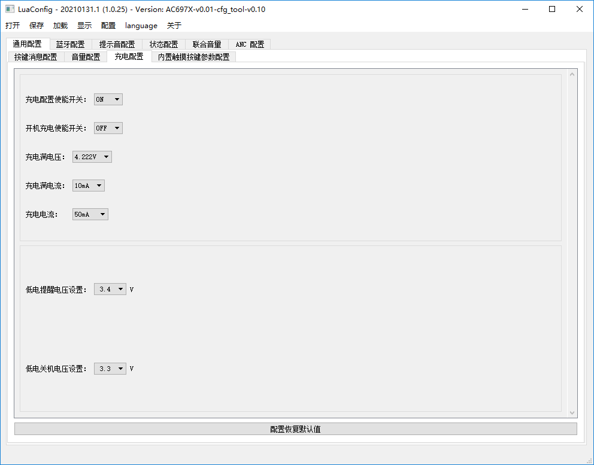This screenshot has width=594, height=465.
Task: Expand the 充电满电流 10mA dropdown
Action: tap(89, 186)
